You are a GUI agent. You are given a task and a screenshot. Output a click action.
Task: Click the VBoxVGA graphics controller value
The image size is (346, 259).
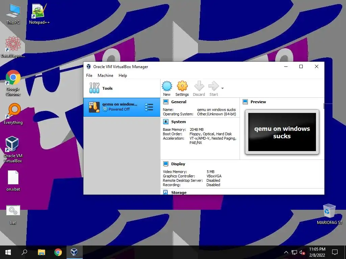pyautogui.click(x=214, y=176)
